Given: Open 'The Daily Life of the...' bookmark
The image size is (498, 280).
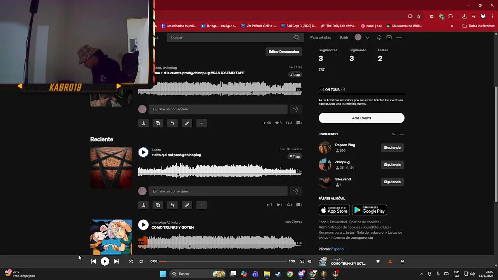Looking at the screenshot, I should pyautogui.click(x=338, y=26).
